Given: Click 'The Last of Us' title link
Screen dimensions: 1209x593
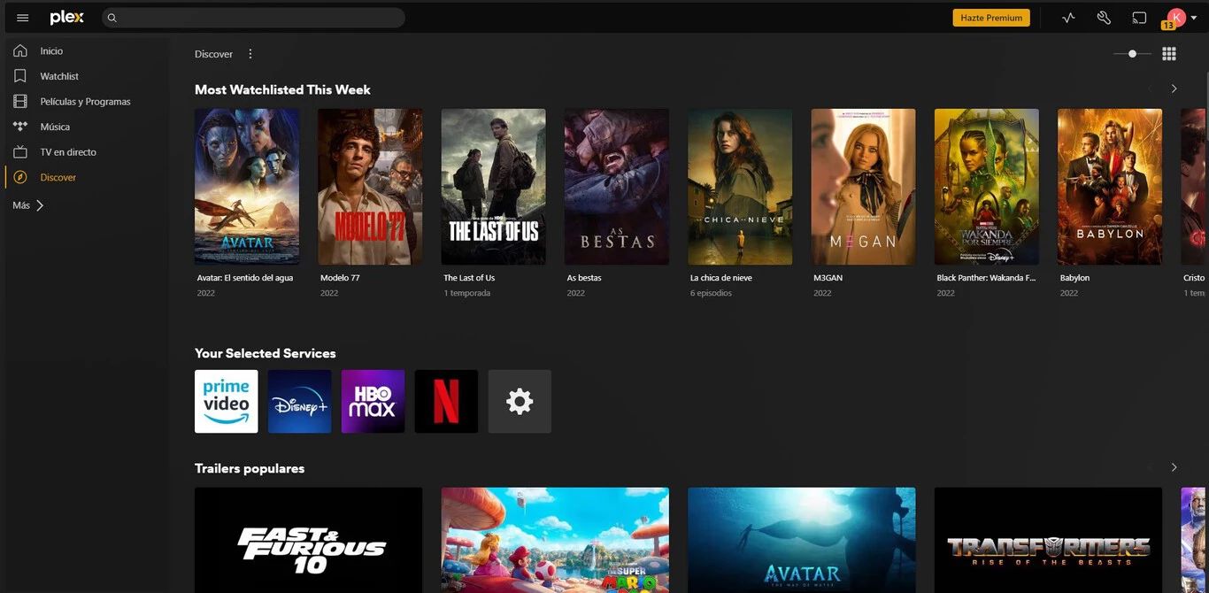Looking at the screenshot, I should (469, 278).
